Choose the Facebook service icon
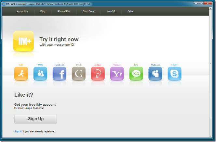Viewport: 216px width, 142px height. pos(60,74)
